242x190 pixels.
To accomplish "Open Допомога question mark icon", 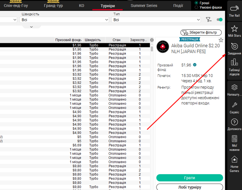I will point(234,124).
